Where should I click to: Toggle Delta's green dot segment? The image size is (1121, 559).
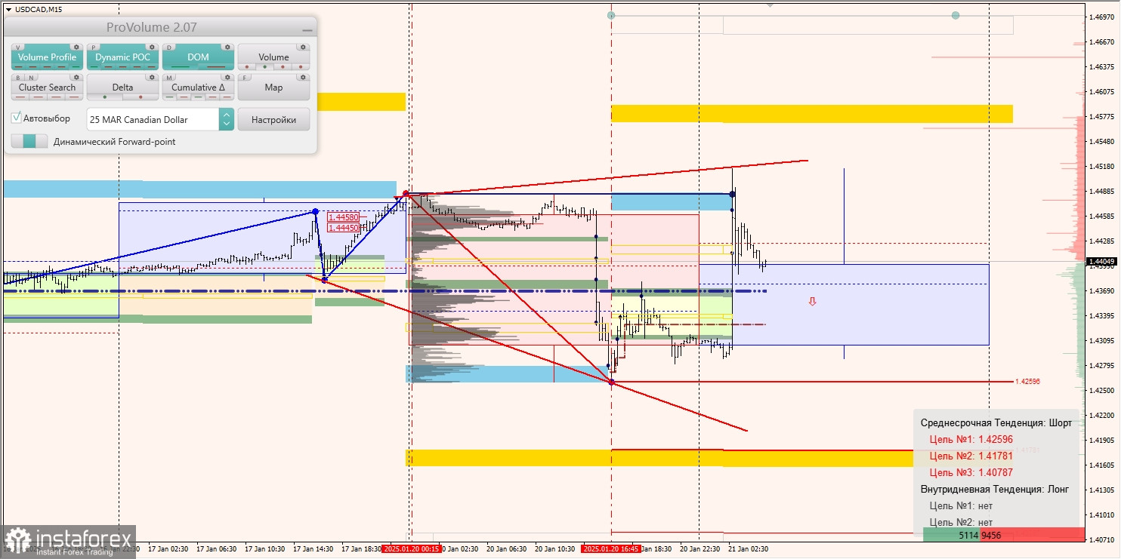(105, 97)
